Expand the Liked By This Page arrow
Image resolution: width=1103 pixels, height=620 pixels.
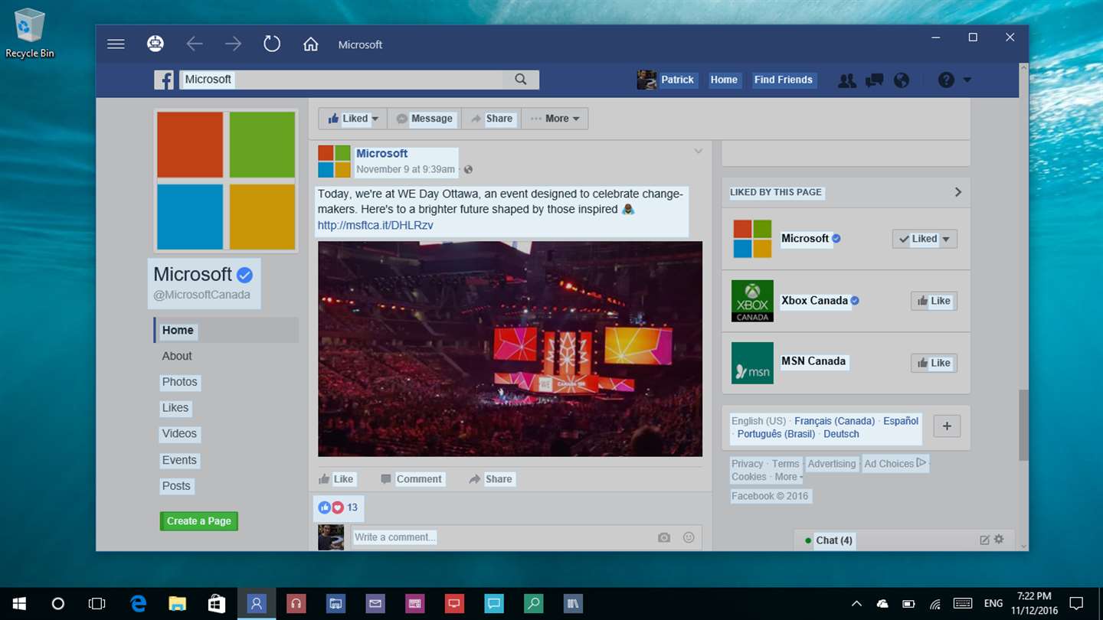pyautogui.click(x=957, y=192)
